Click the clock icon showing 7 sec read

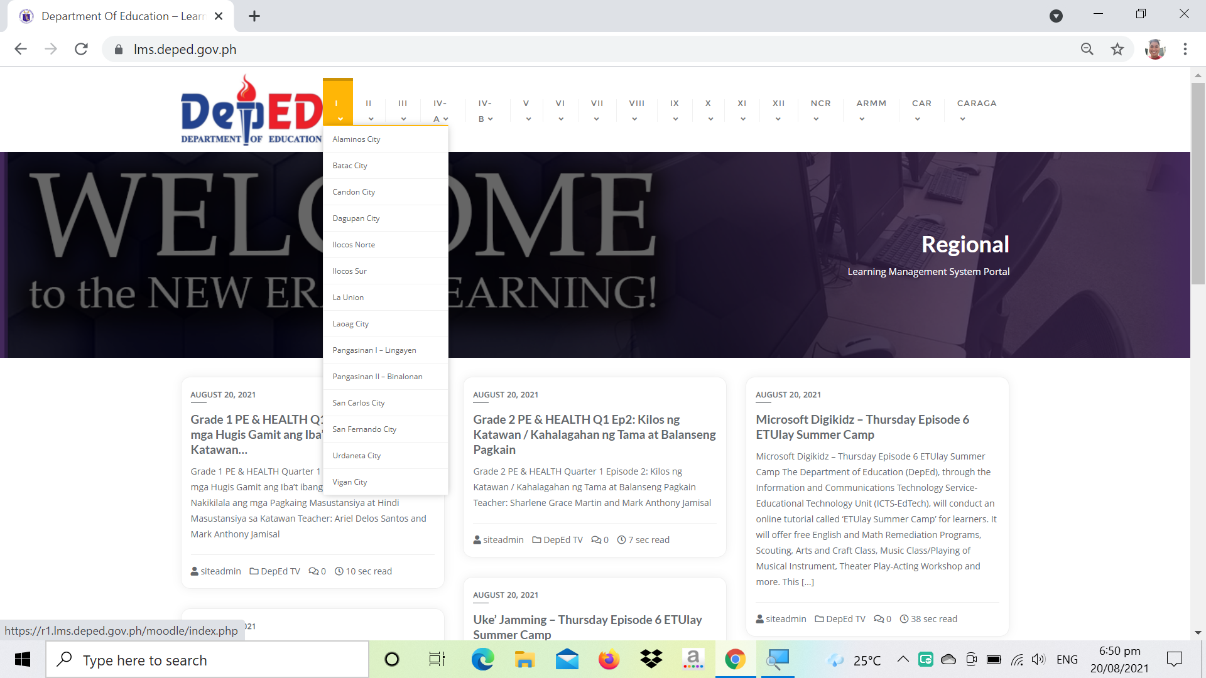click(x=621, y=539)
